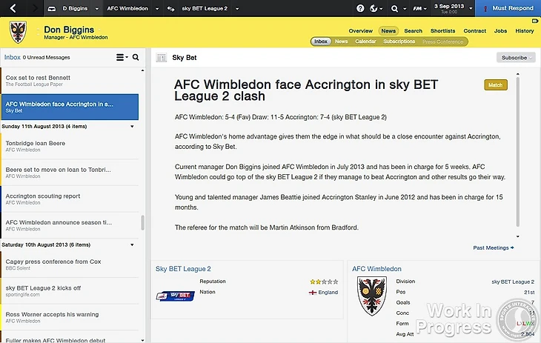This screenshot has width=541, height=343.
Task: Open the inbox list view options menu
Action: click(x=122, y=57)
